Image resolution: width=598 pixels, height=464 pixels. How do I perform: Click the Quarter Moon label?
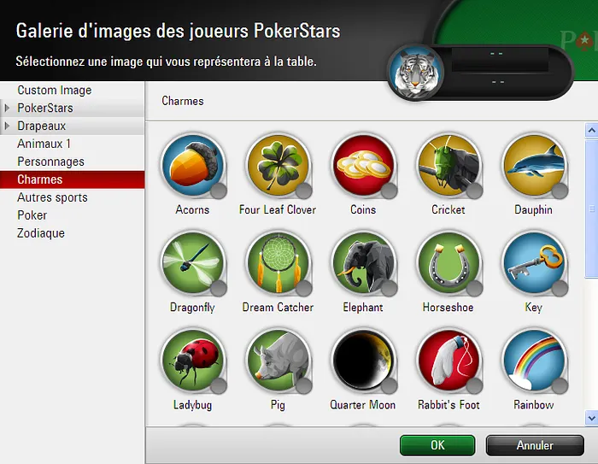pyautogui.click(x=363, y=405)
